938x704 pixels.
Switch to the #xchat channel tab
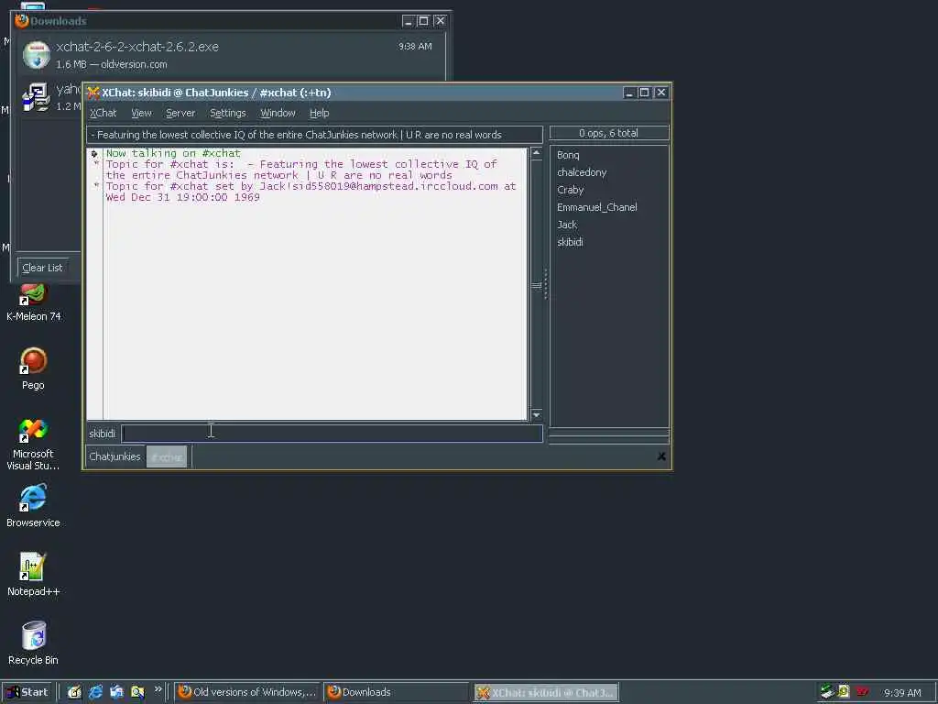pyautogui.click(x=167, y=456)
